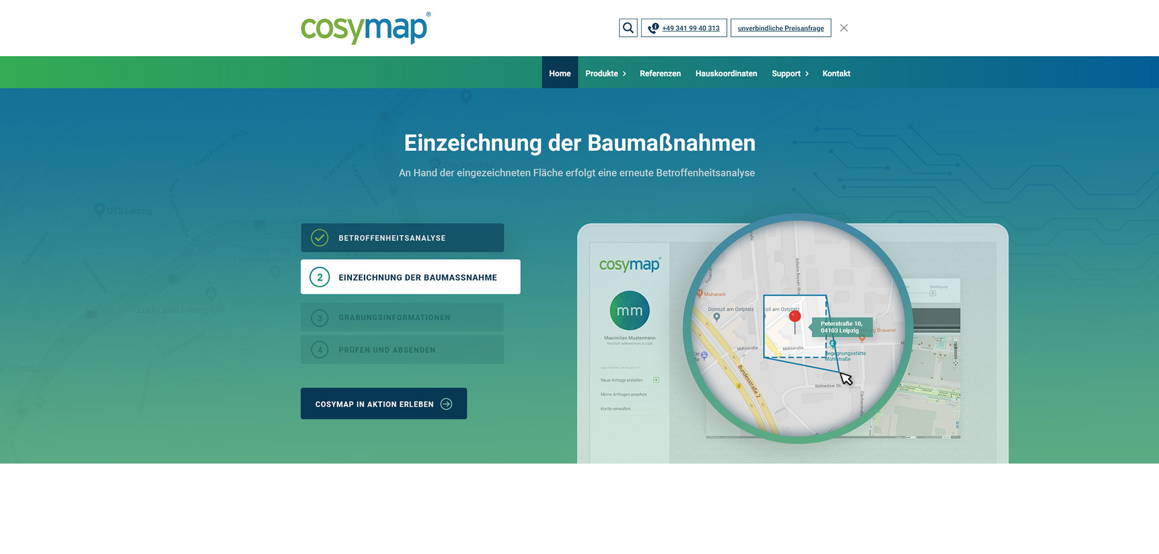Click the plus icon beside Neue Anfrage erstellen

pos(656,380)
